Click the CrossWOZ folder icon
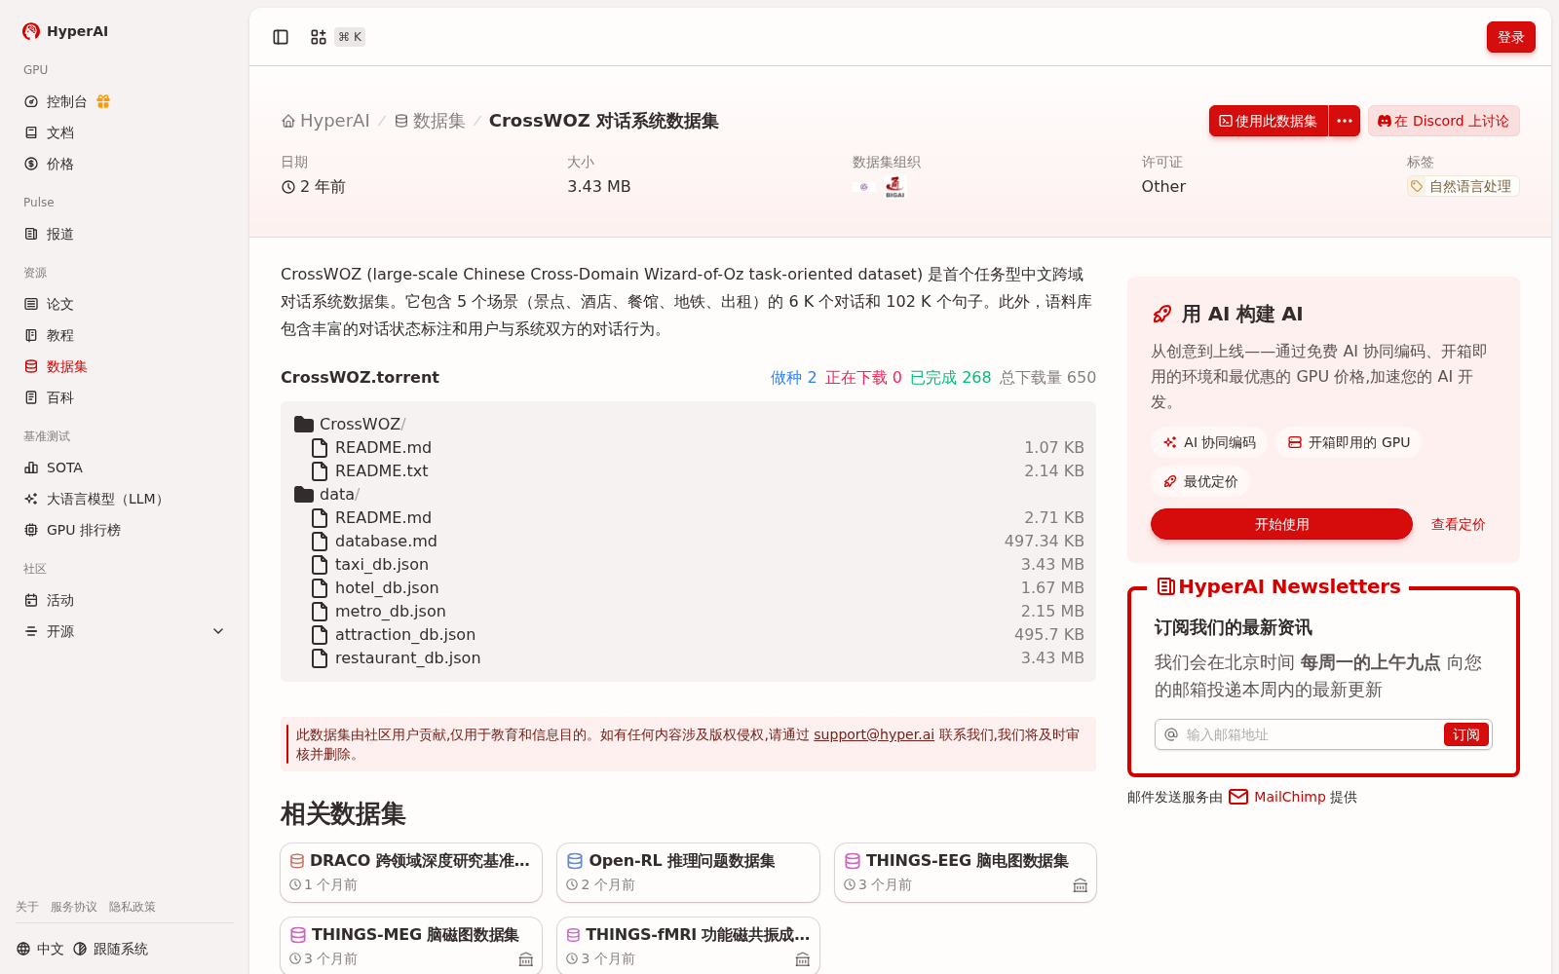The image size is (1559, 974). pos(304,424)
